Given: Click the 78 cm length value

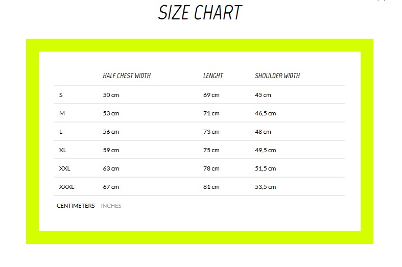Looking at the screenshot, I should pyautogui.click(x=211, y=168).
